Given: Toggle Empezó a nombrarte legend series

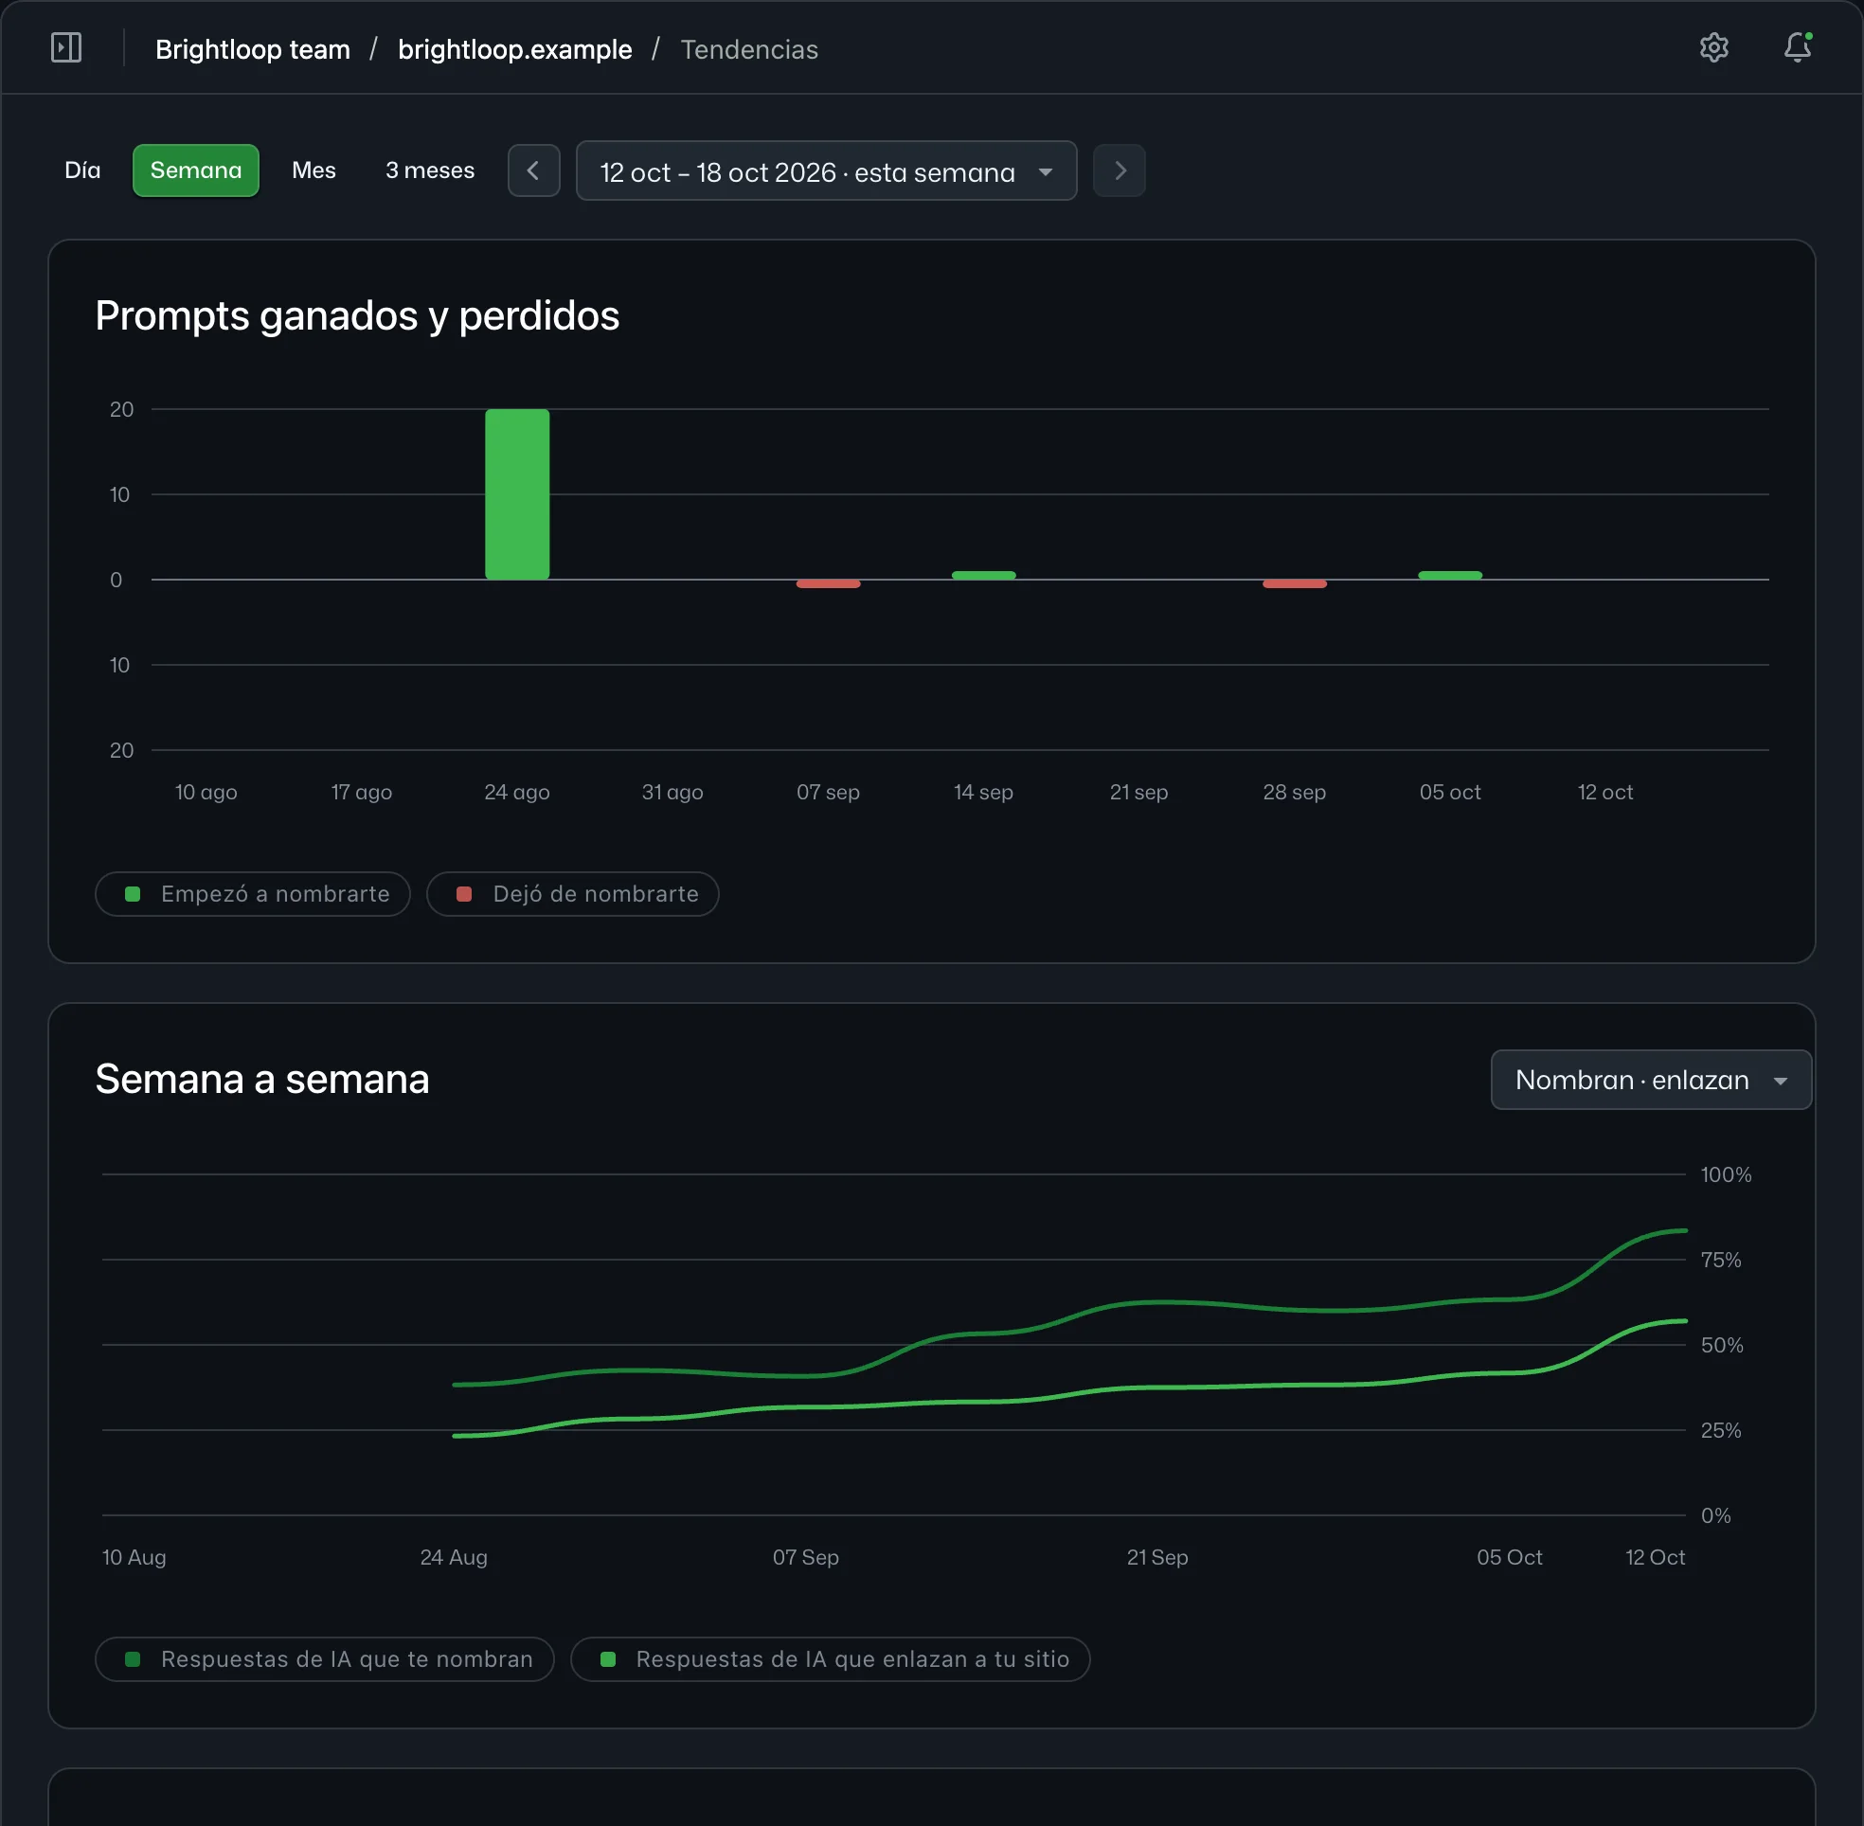Looking at the screenshot, I should [253, 894].
